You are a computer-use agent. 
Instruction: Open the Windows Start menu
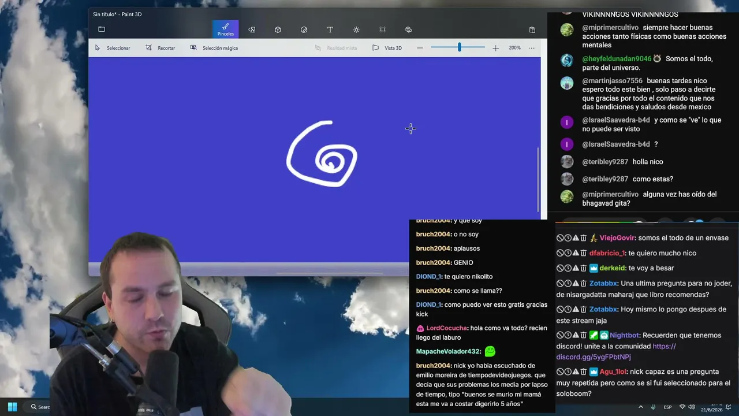tap(12, 407)
